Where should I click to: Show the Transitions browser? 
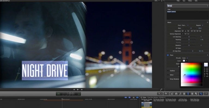click(184, 94)
